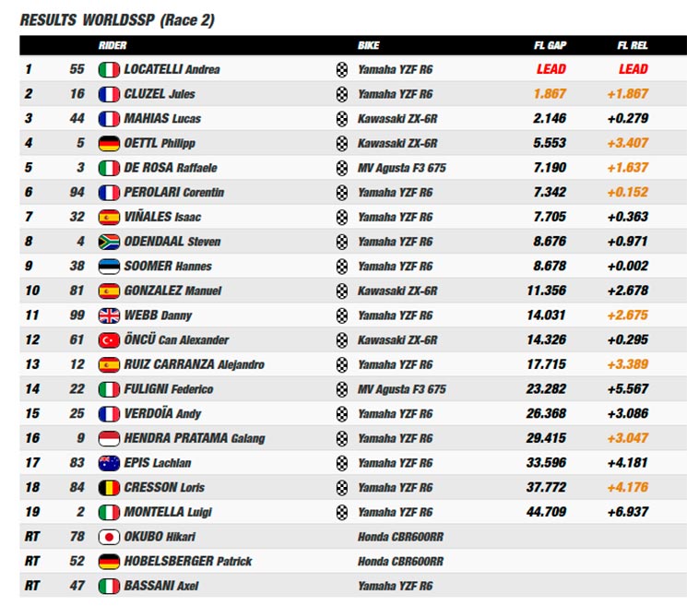Select VIÑALES Isaac rider name

tap(162, 217)
